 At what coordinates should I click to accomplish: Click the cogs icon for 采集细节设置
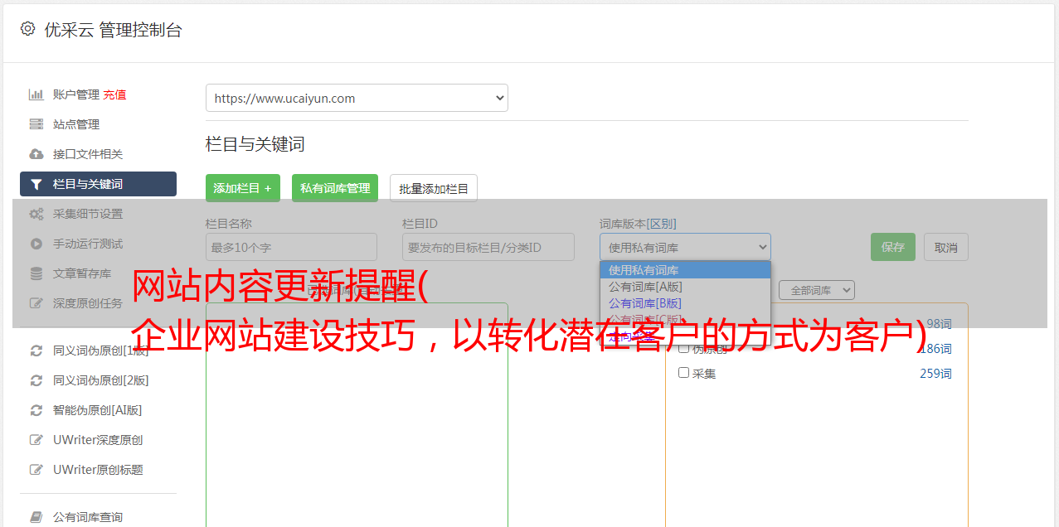36,214
